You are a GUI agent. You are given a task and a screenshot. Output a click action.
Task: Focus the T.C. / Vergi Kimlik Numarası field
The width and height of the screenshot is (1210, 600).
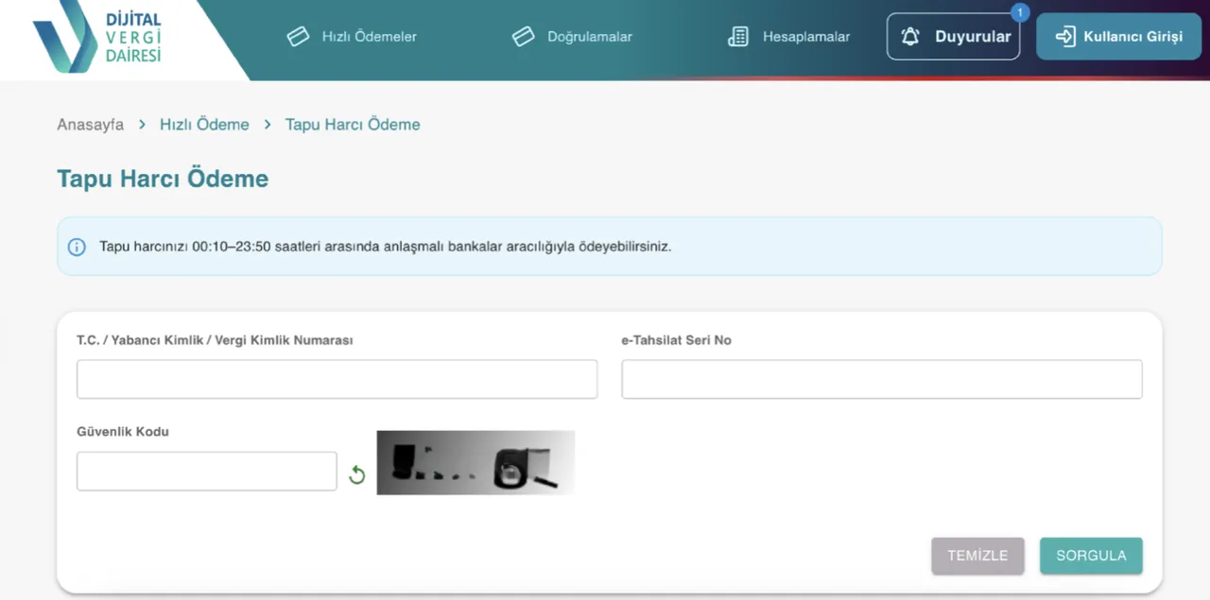pos(337,379)
